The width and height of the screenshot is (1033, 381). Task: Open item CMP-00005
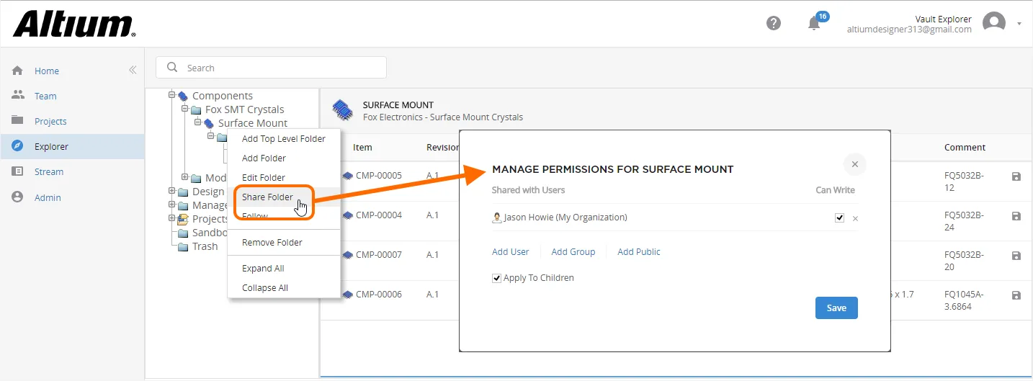click(x=378, y=175)
